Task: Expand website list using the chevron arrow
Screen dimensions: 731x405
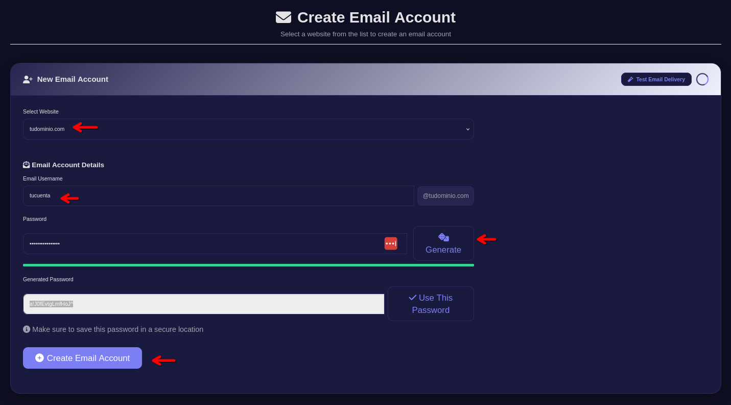Action: pyautogui.click(x=467, y=129)
